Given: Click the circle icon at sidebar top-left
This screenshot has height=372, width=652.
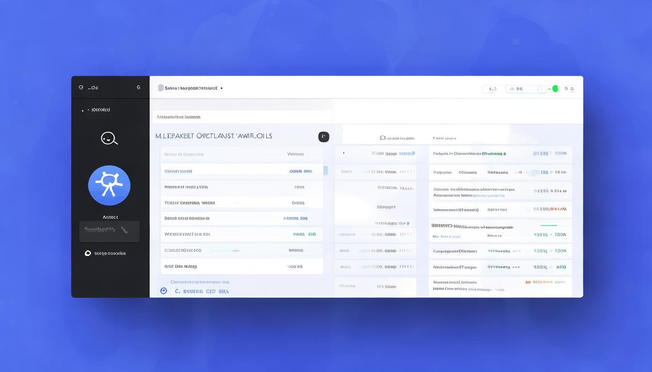Looking at the screenshot, I should pyautogui.click(x=81, y=88).
